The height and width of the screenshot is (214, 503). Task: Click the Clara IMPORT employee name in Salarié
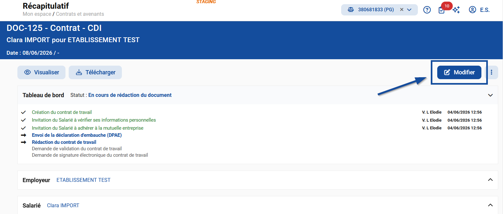[x=63, y=205]
